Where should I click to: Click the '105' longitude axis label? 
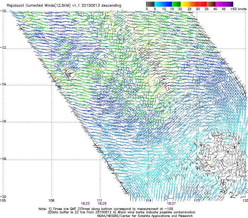pos(3,201)
